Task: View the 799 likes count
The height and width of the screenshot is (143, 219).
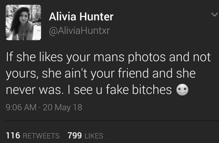Action: (x=74, y=135)
